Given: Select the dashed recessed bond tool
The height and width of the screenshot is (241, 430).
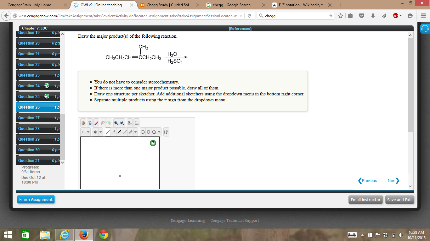Looking at the screenshot, I should click(x=113, y=132).
